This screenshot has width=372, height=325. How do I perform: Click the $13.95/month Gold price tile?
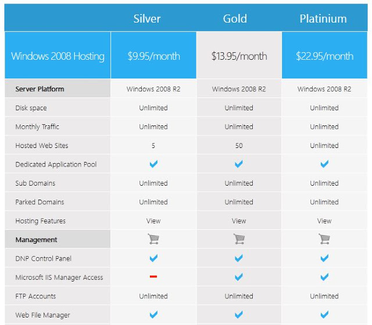(x=239, y=55)
